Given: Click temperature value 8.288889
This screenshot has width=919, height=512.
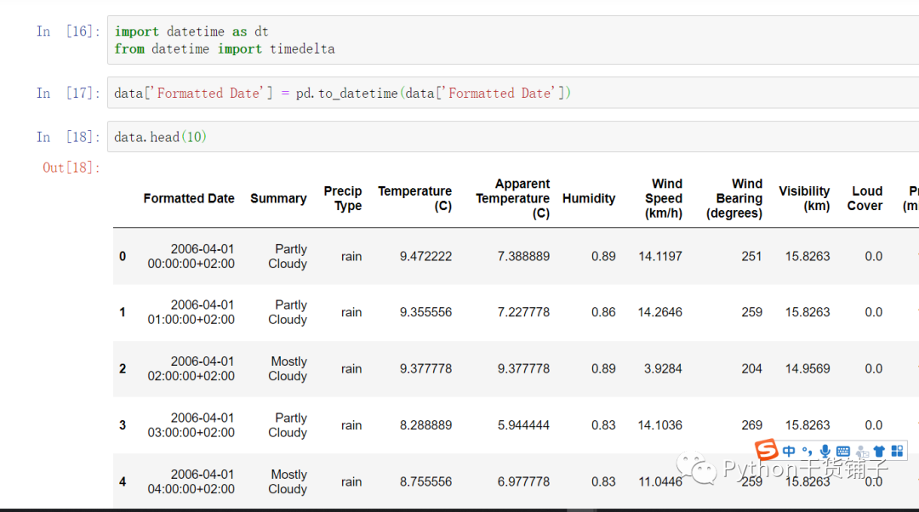Looking at the screenshot, I should click(x=426, y=424).
